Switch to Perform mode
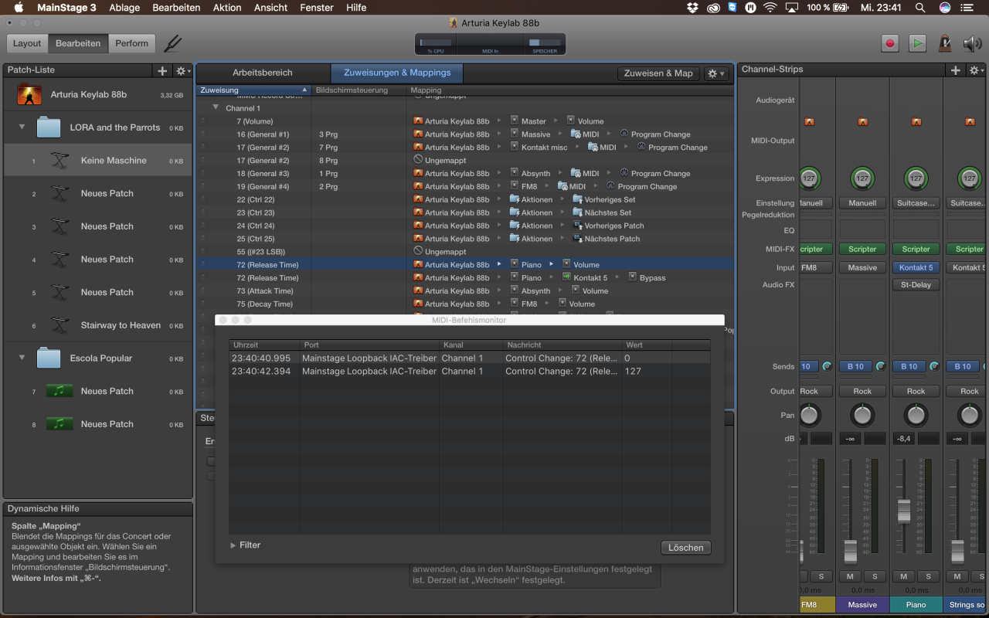Screen dimensions: 989x618 (132, 43)
